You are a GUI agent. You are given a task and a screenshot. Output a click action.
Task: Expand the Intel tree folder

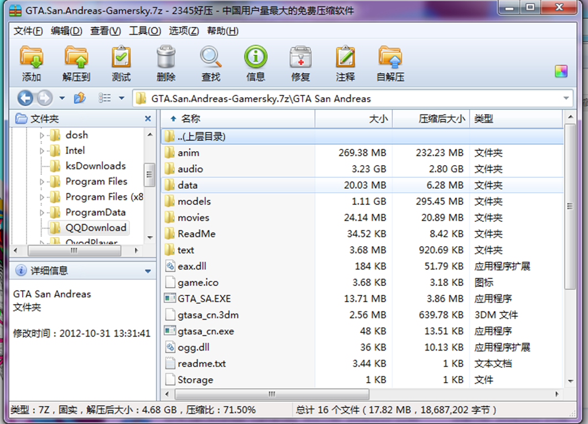[42, 151]
